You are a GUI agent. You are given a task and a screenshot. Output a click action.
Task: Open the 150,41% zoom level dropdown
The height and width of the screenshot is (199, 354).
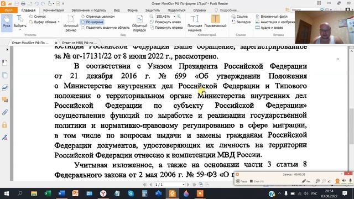coord(174,17)
